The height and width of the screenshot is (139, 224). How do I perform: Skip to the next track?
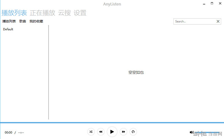pos(123,132)
